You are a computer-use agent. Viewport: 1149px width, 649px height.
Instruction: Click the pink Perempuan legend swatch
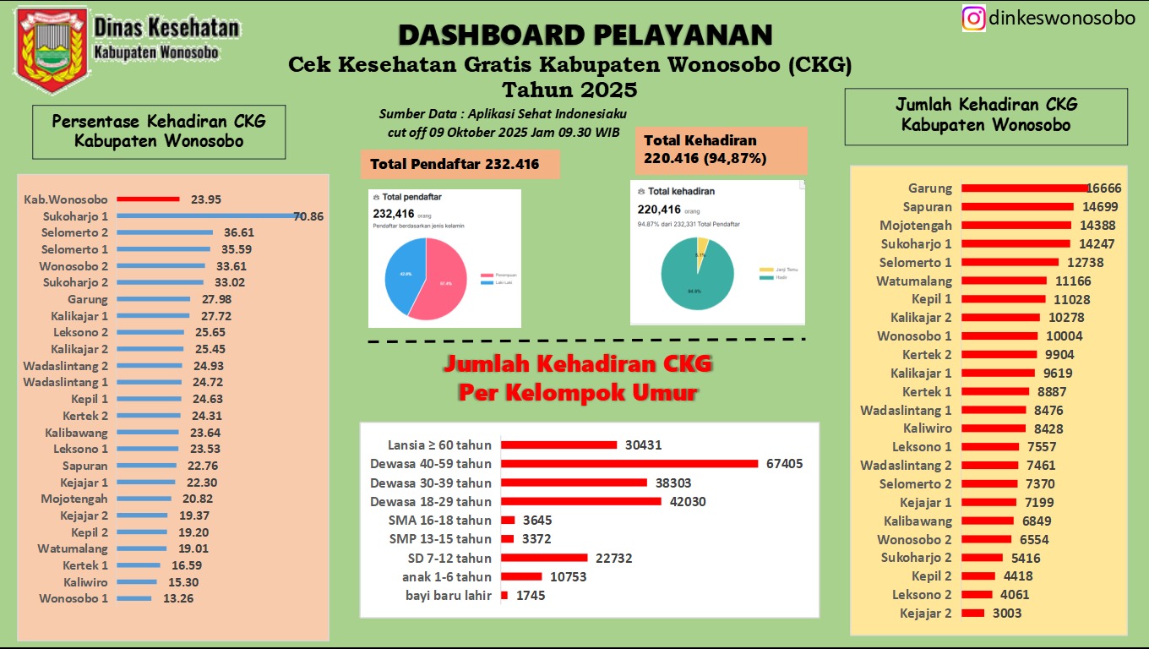tap(487, 275)
